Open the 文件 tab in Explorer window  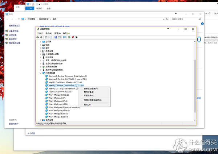point(30,8)
